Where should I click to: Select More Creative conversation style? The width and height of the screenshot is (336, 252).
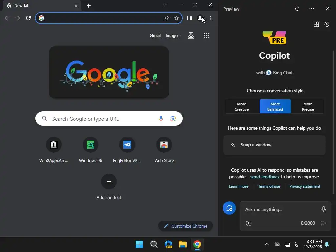[242, 107]
